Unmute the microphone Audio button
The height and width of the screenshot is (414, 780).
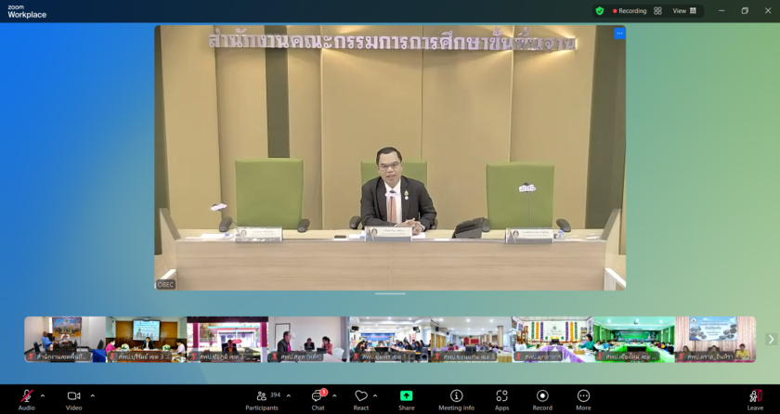pyautogui.click(x=26, y=397)
